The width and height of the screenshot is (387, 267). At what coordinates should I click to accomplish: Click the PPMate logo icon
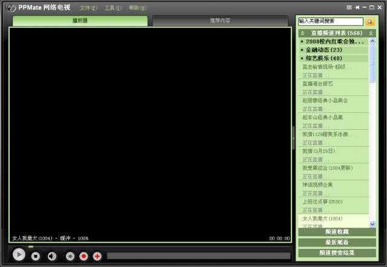pyautogui.click(x=11, y=8)
